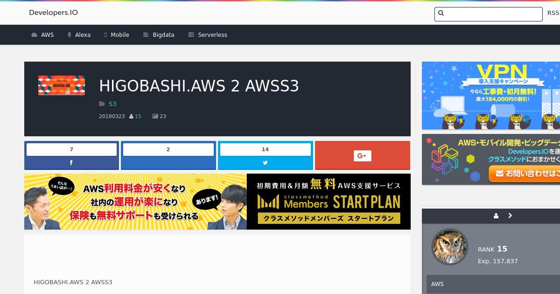The height and width of the screenshot is (294, 560).
Task: Open the Developers.IO contact banner
Action: pos(491,160)
